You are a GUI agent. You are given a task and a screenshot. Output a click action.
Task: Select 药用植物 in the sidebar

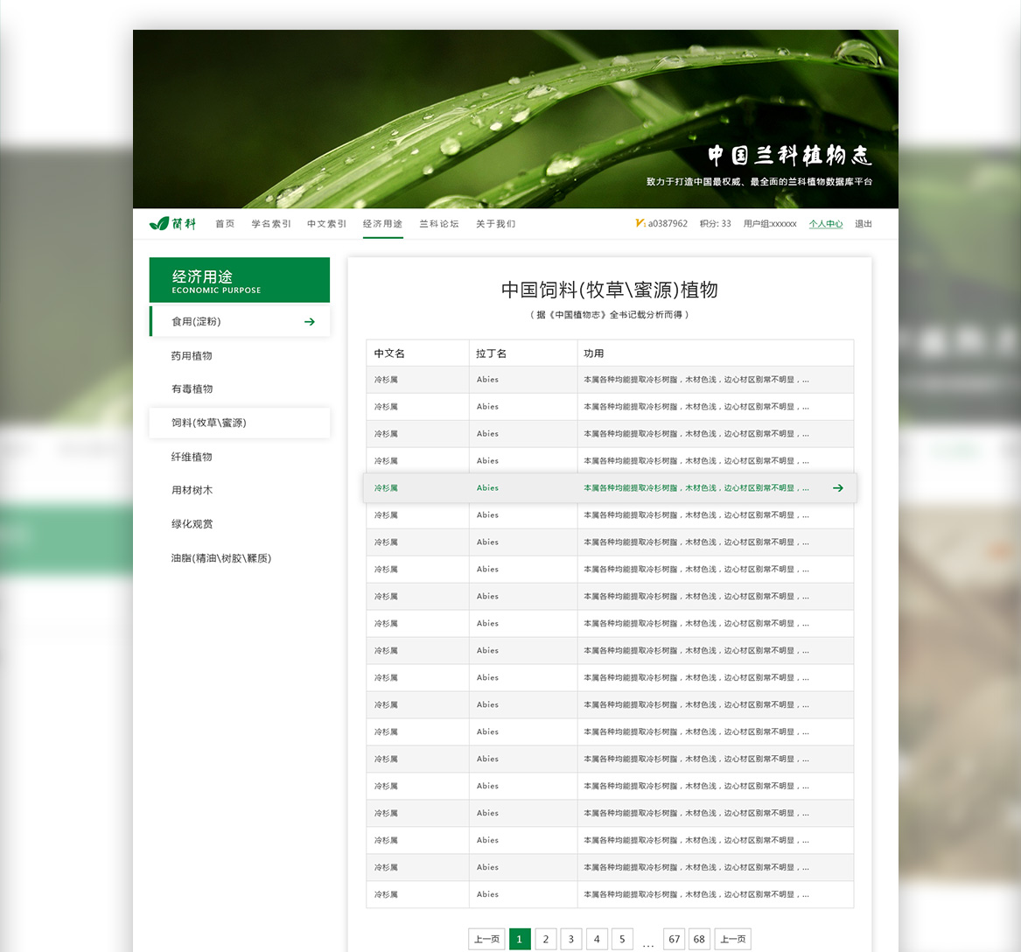point(192,356)
